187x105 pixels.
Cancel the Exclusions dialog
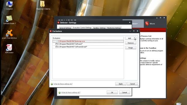click(132, 84)
